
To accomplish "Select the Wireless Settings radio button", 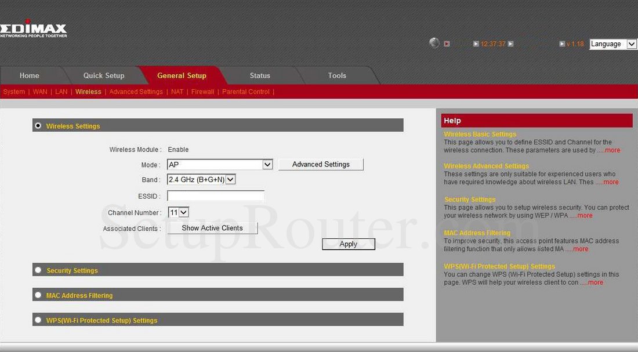I will pyautogui.click(x=37, y=125).
